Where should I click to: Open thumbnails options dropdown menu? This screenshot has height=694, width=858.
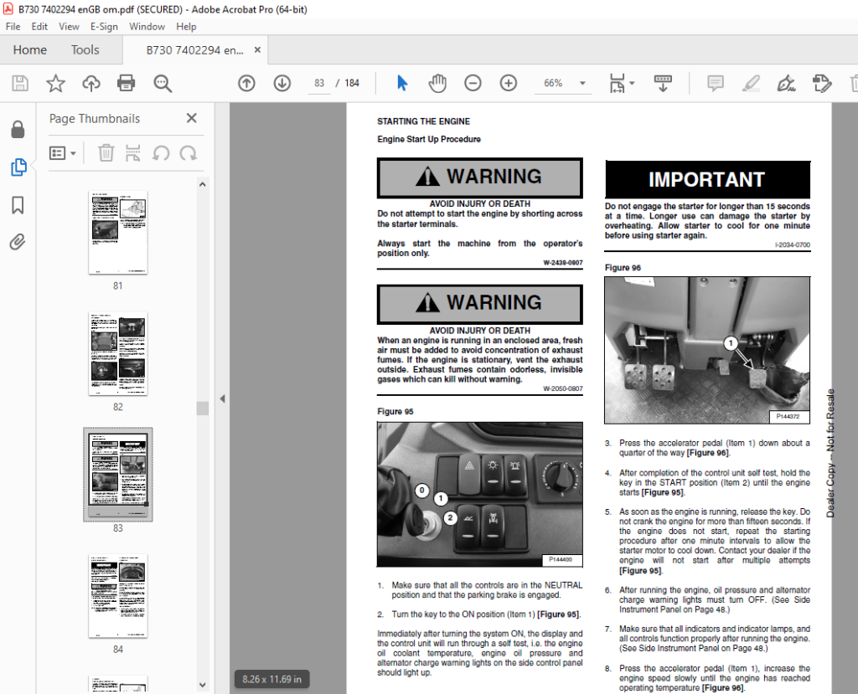click(63, 153)
